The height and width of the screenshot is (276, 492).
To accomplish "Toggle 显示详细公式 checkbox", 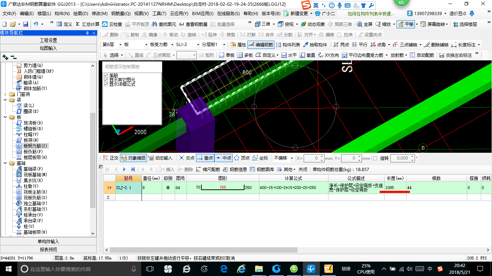I will 106,84.
